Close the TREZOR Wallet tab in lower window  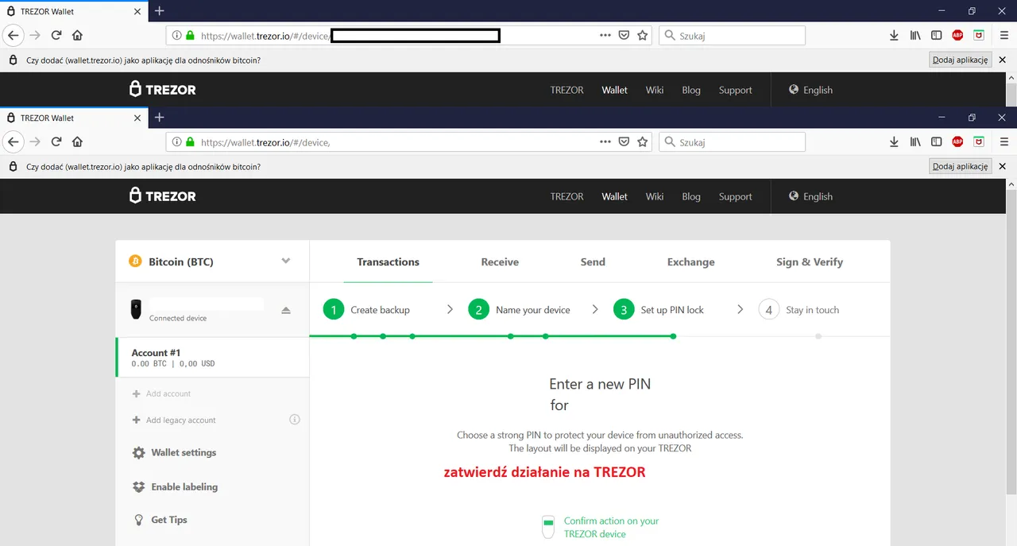coord(137,118)
